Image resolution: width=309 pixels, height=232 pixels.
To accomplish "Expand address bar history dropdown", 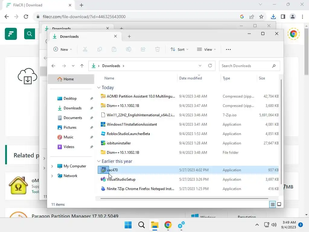I will (x=200, y=66).
